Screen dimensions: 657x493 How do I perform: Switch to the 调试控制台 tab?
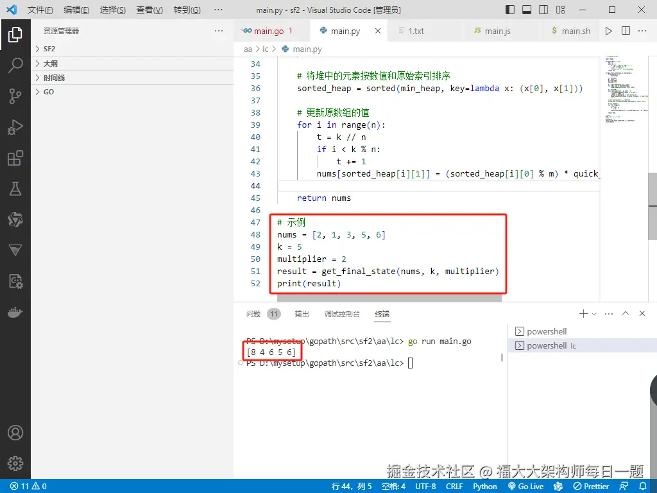tap(342, 313)
